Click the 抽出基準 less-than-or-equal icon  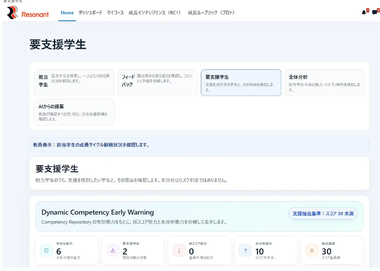(x=312, y=250)
